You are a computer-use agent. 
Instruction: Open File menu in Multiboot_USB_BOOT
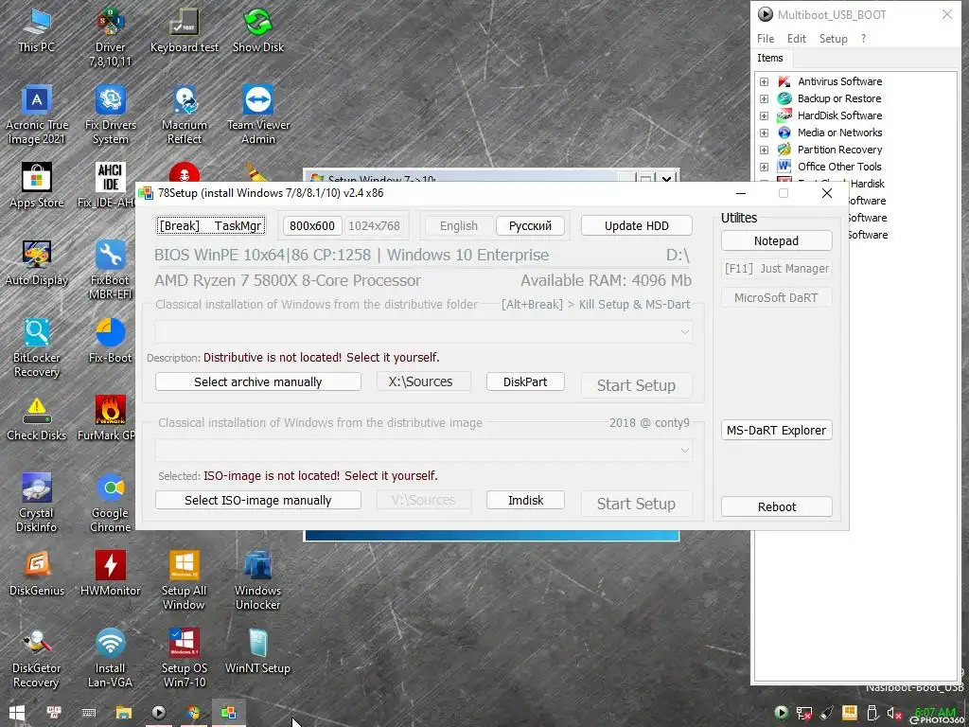[766, 38]
